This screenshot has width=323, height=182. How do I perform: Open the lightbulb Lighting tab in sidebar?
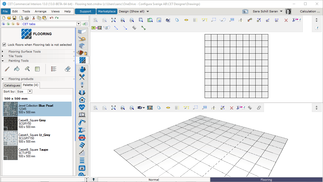tap(82, 84)
